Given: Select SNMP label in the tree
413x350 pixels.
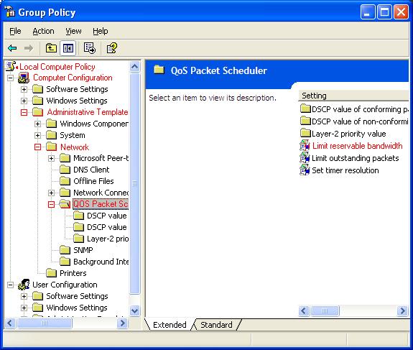Looking at the screenshot, I should (x=83, y=250).
